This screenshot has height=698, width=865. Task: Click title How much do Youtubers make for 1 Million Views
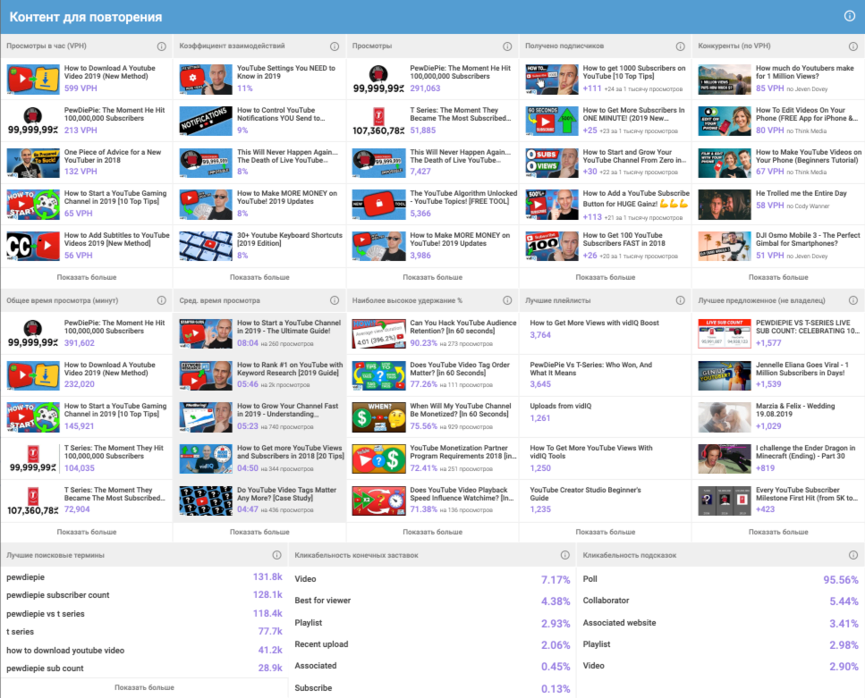click(805, 72)
